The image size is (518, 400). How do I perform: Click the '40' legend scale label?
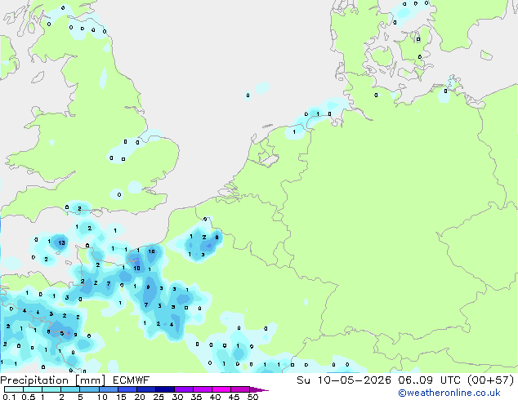tap(215, 397)
